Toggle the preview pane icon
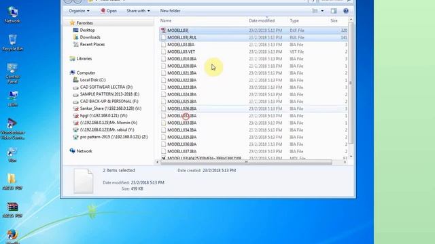Viewport: 435px width, 244px height. (x=334, y=11)
